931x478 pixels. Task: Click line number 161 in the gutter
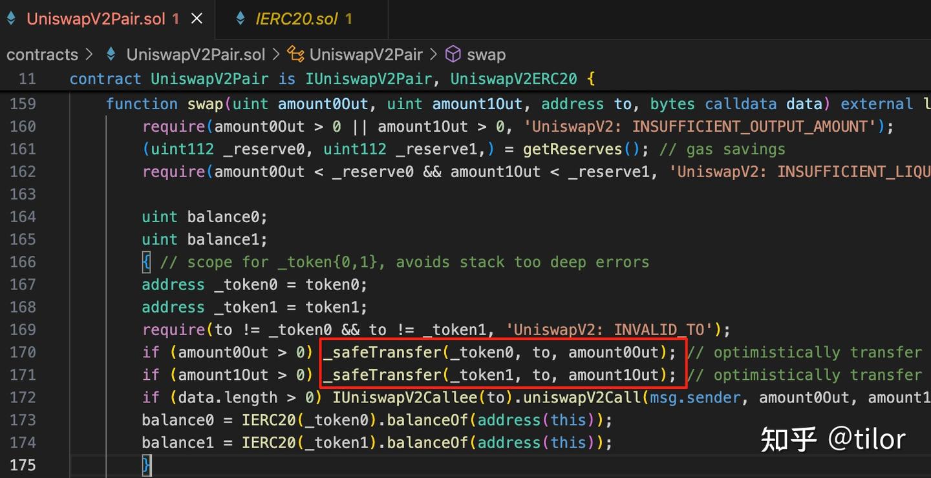(23, 149)
